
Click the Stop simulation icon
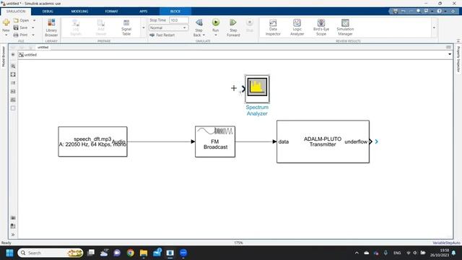click(x=250, y=22)
